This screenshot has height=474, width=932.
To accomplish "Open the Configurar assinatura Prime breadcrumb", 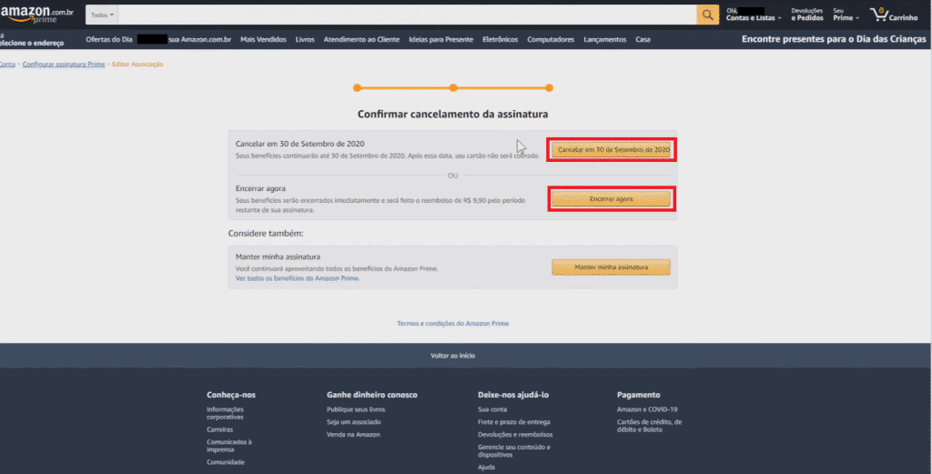I will (x=64, y=65).
